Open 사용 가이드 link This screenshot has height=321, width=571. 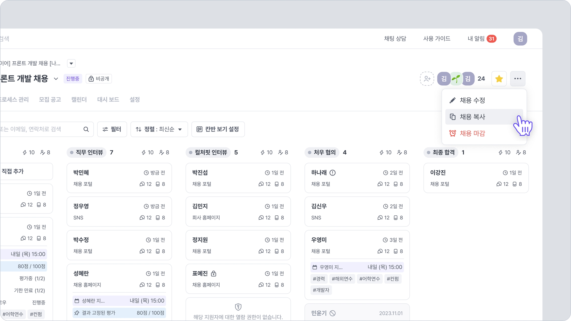coord(437,39)
